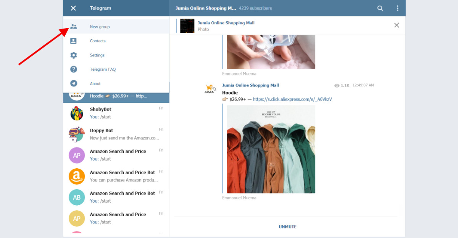Open Settings from the menu
This screenshot has height=238, width=458.
coord(116,55)
